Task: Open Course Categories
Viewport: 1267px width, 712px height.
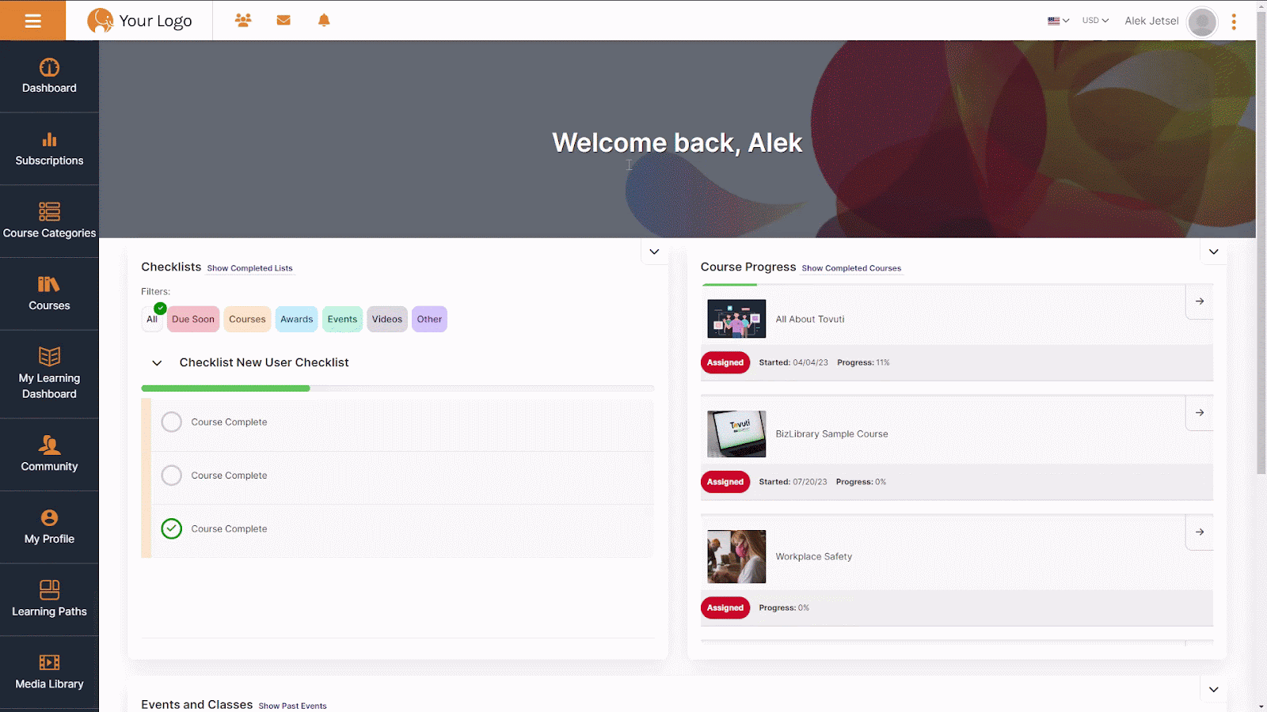Action: [49, 221]
